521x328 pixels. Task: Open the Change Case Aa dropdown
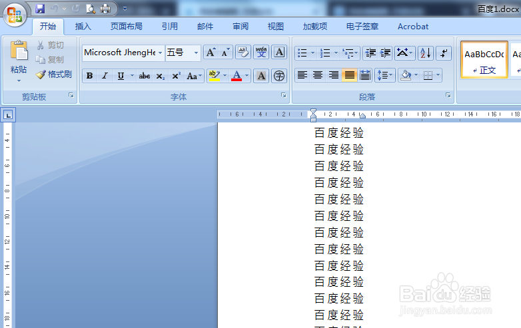(x=195, y=76)
